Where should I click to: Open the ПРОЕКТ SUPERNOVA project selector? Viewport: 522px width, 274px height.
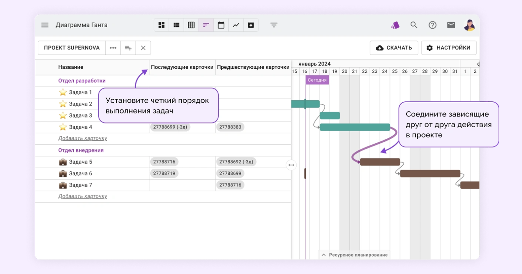point(72,48)
